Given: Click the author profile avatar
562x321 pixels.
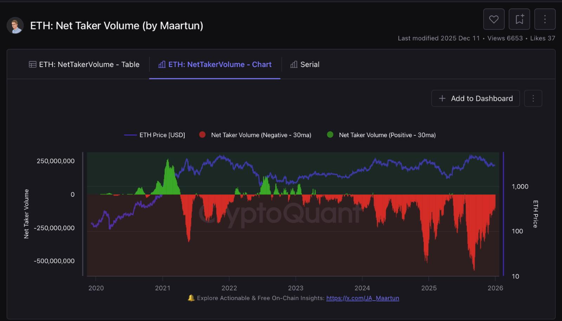Looking at the screenshot, I should pyautogui.click(x=15, y=25).
